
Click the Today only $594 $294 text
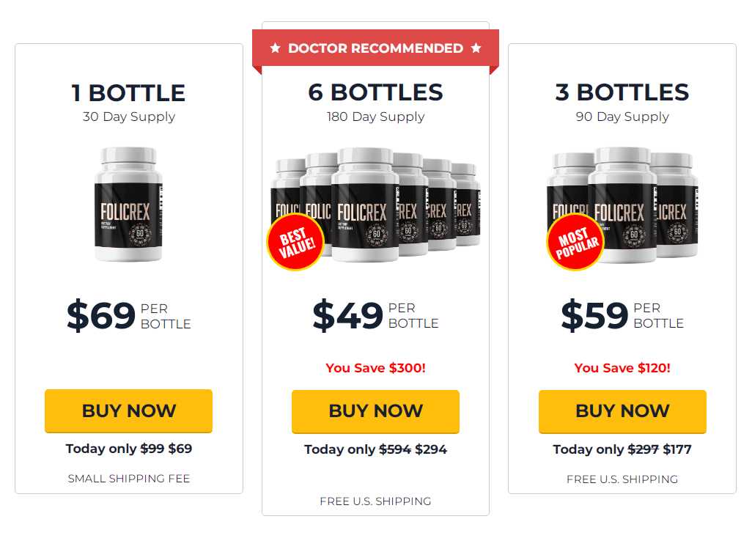[375, 449]
